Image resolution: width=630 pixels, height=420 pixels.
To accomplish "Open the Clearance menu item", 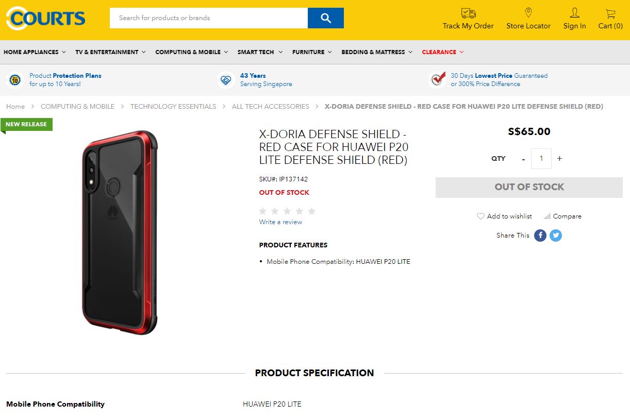I will (442, 52).
